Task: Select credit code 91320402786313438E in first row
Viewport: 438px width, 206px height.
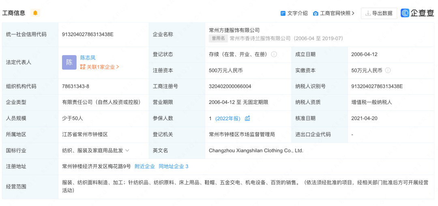Action: pyautogui.click(x=88, y=34)
